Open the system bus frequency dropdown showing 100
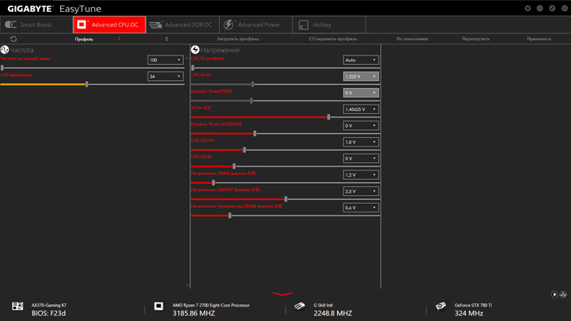This screenshot has height=321, width=571. click(165, 60)
